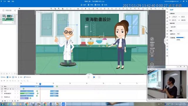This screenshot has height=106, width=188.
Task: Click the X position field showing -270.17
Action: coord(174,17)
